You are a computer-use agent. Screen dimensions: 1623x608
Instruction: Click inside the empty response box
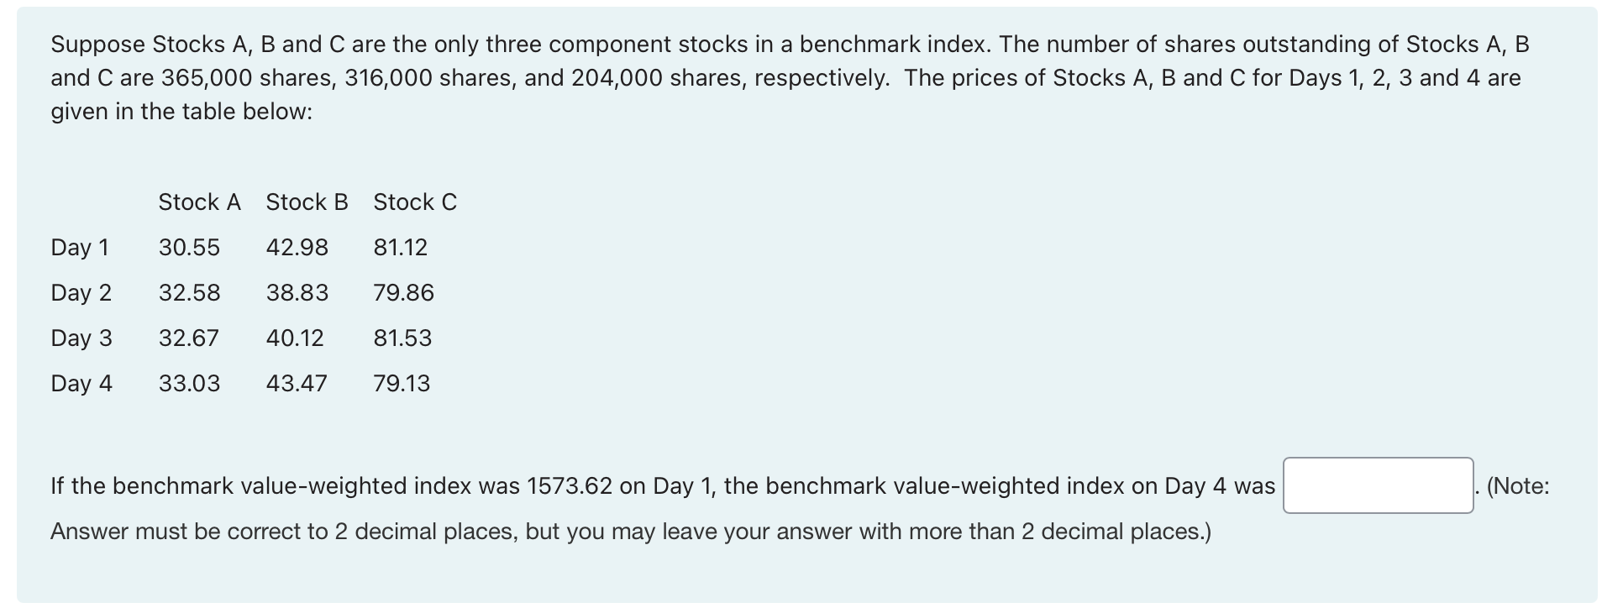coord(1378,486)
